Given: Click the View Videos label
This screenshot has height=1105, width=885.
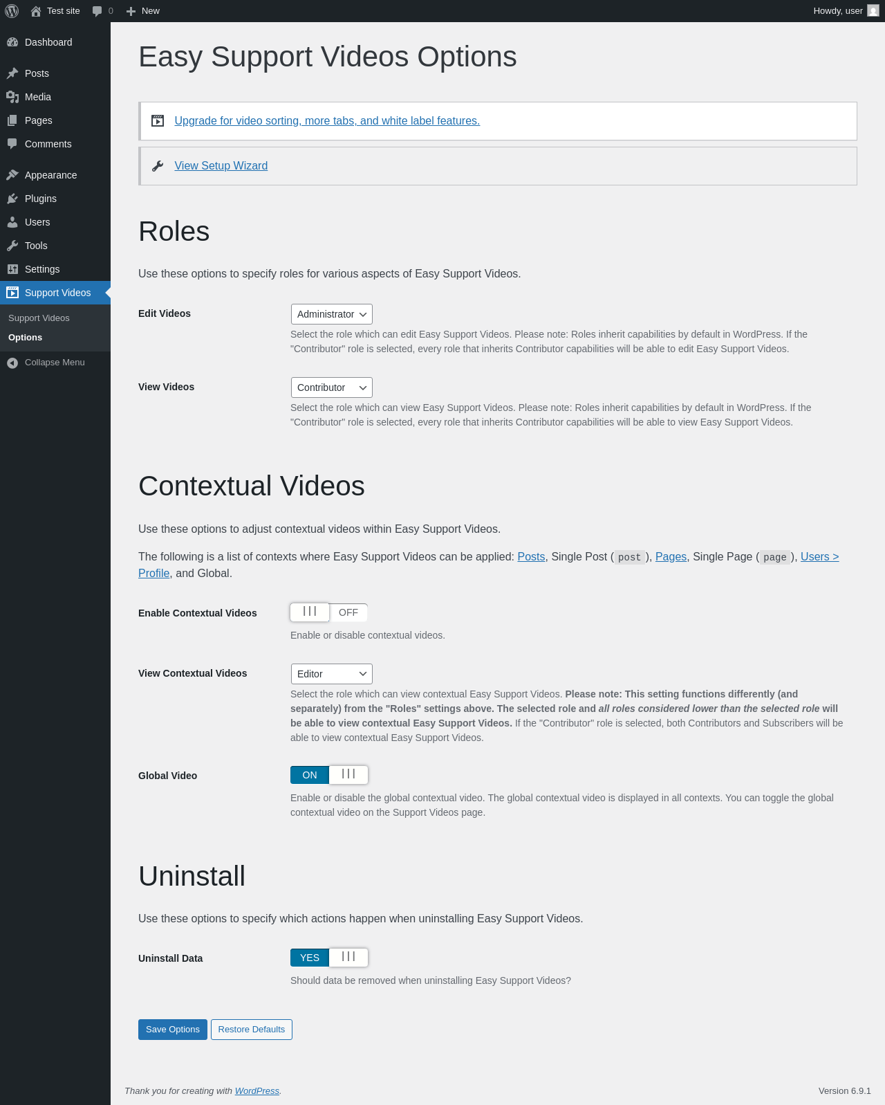Looking at the screenshot, I should [x=166, y=387].
